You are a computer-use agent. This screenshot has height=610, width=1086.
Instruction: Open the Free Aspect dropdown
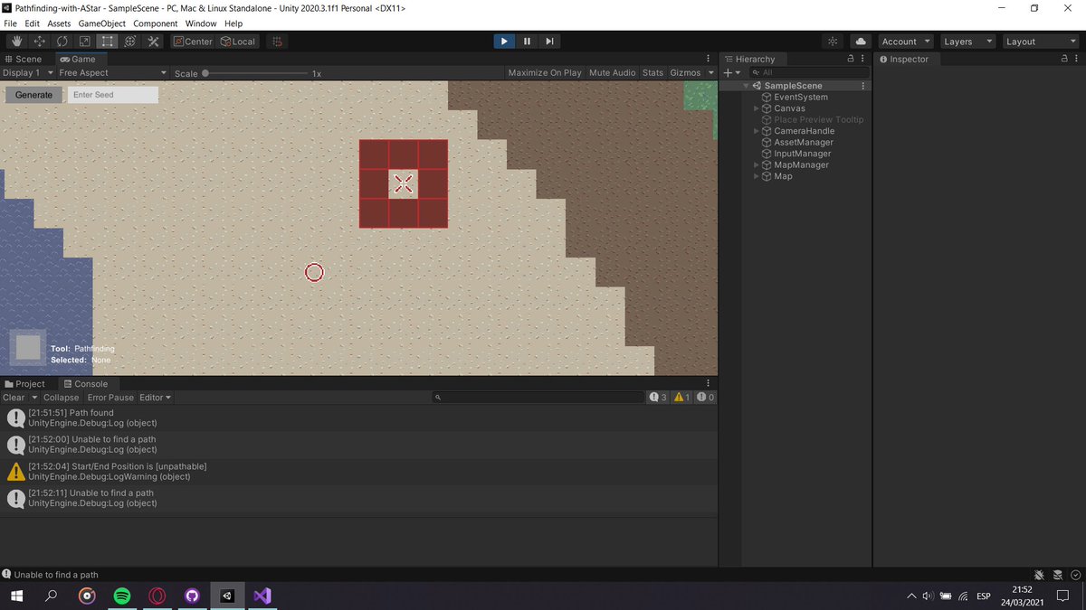[113, 72]
